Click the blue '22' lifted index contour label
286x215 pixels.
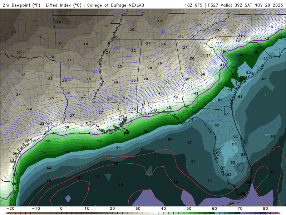point(68,79)
